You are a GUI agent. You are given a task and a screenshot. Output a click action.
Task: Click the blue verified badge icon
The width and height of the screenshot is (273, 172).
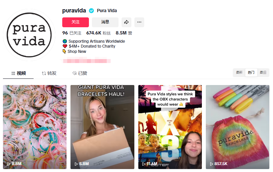[92, 11]
